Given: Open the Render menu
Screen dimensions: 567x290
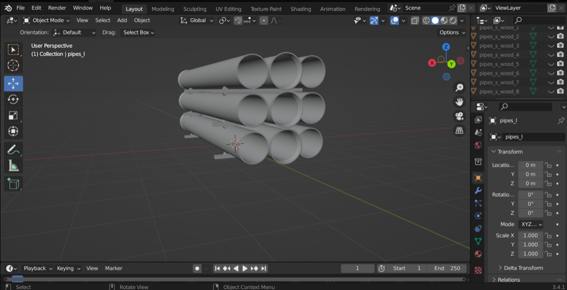Looking at the screenshot, I should point(57,8).
